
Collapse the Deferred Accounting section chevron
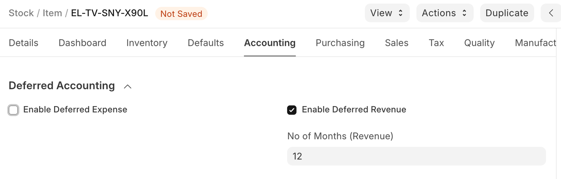click(127, 86)
